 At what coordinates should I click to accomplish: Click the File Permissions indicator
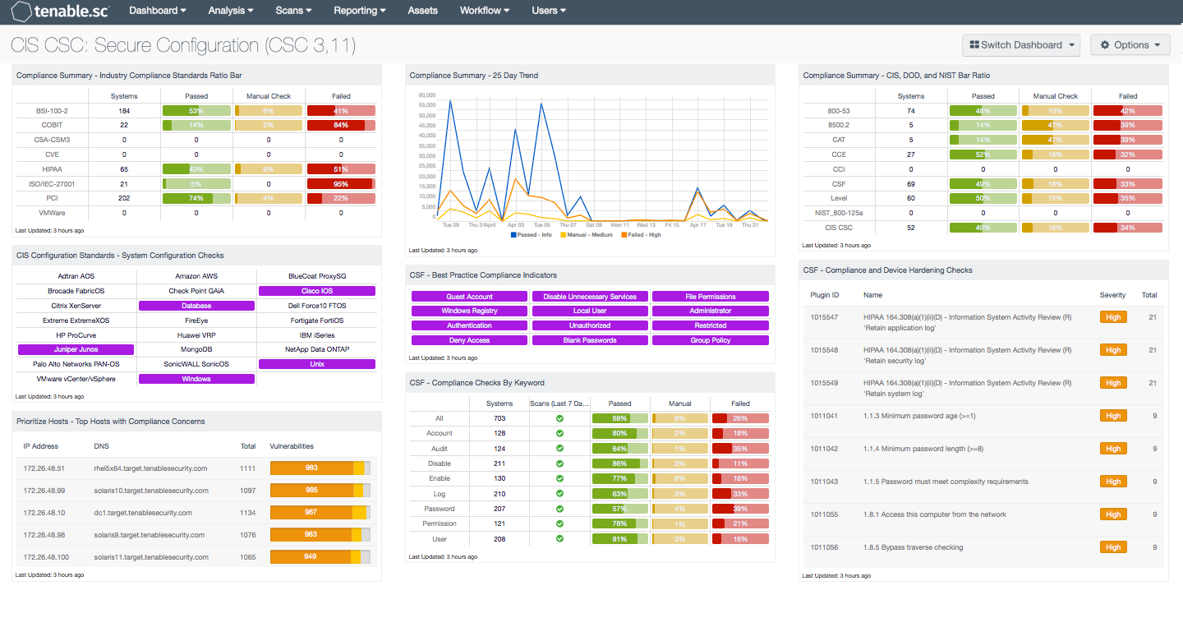tap(711, 297)
